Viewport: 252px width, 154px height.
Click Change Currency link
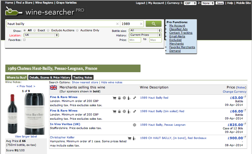(235, 92)
